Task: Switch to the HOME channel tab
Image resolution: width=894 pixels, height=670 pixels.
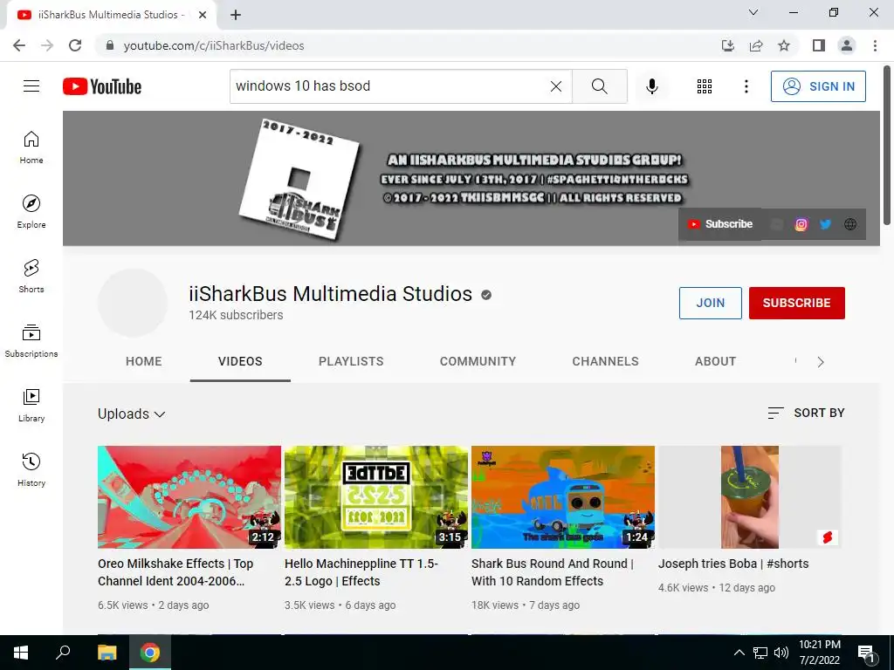Action: pos(144,361)
